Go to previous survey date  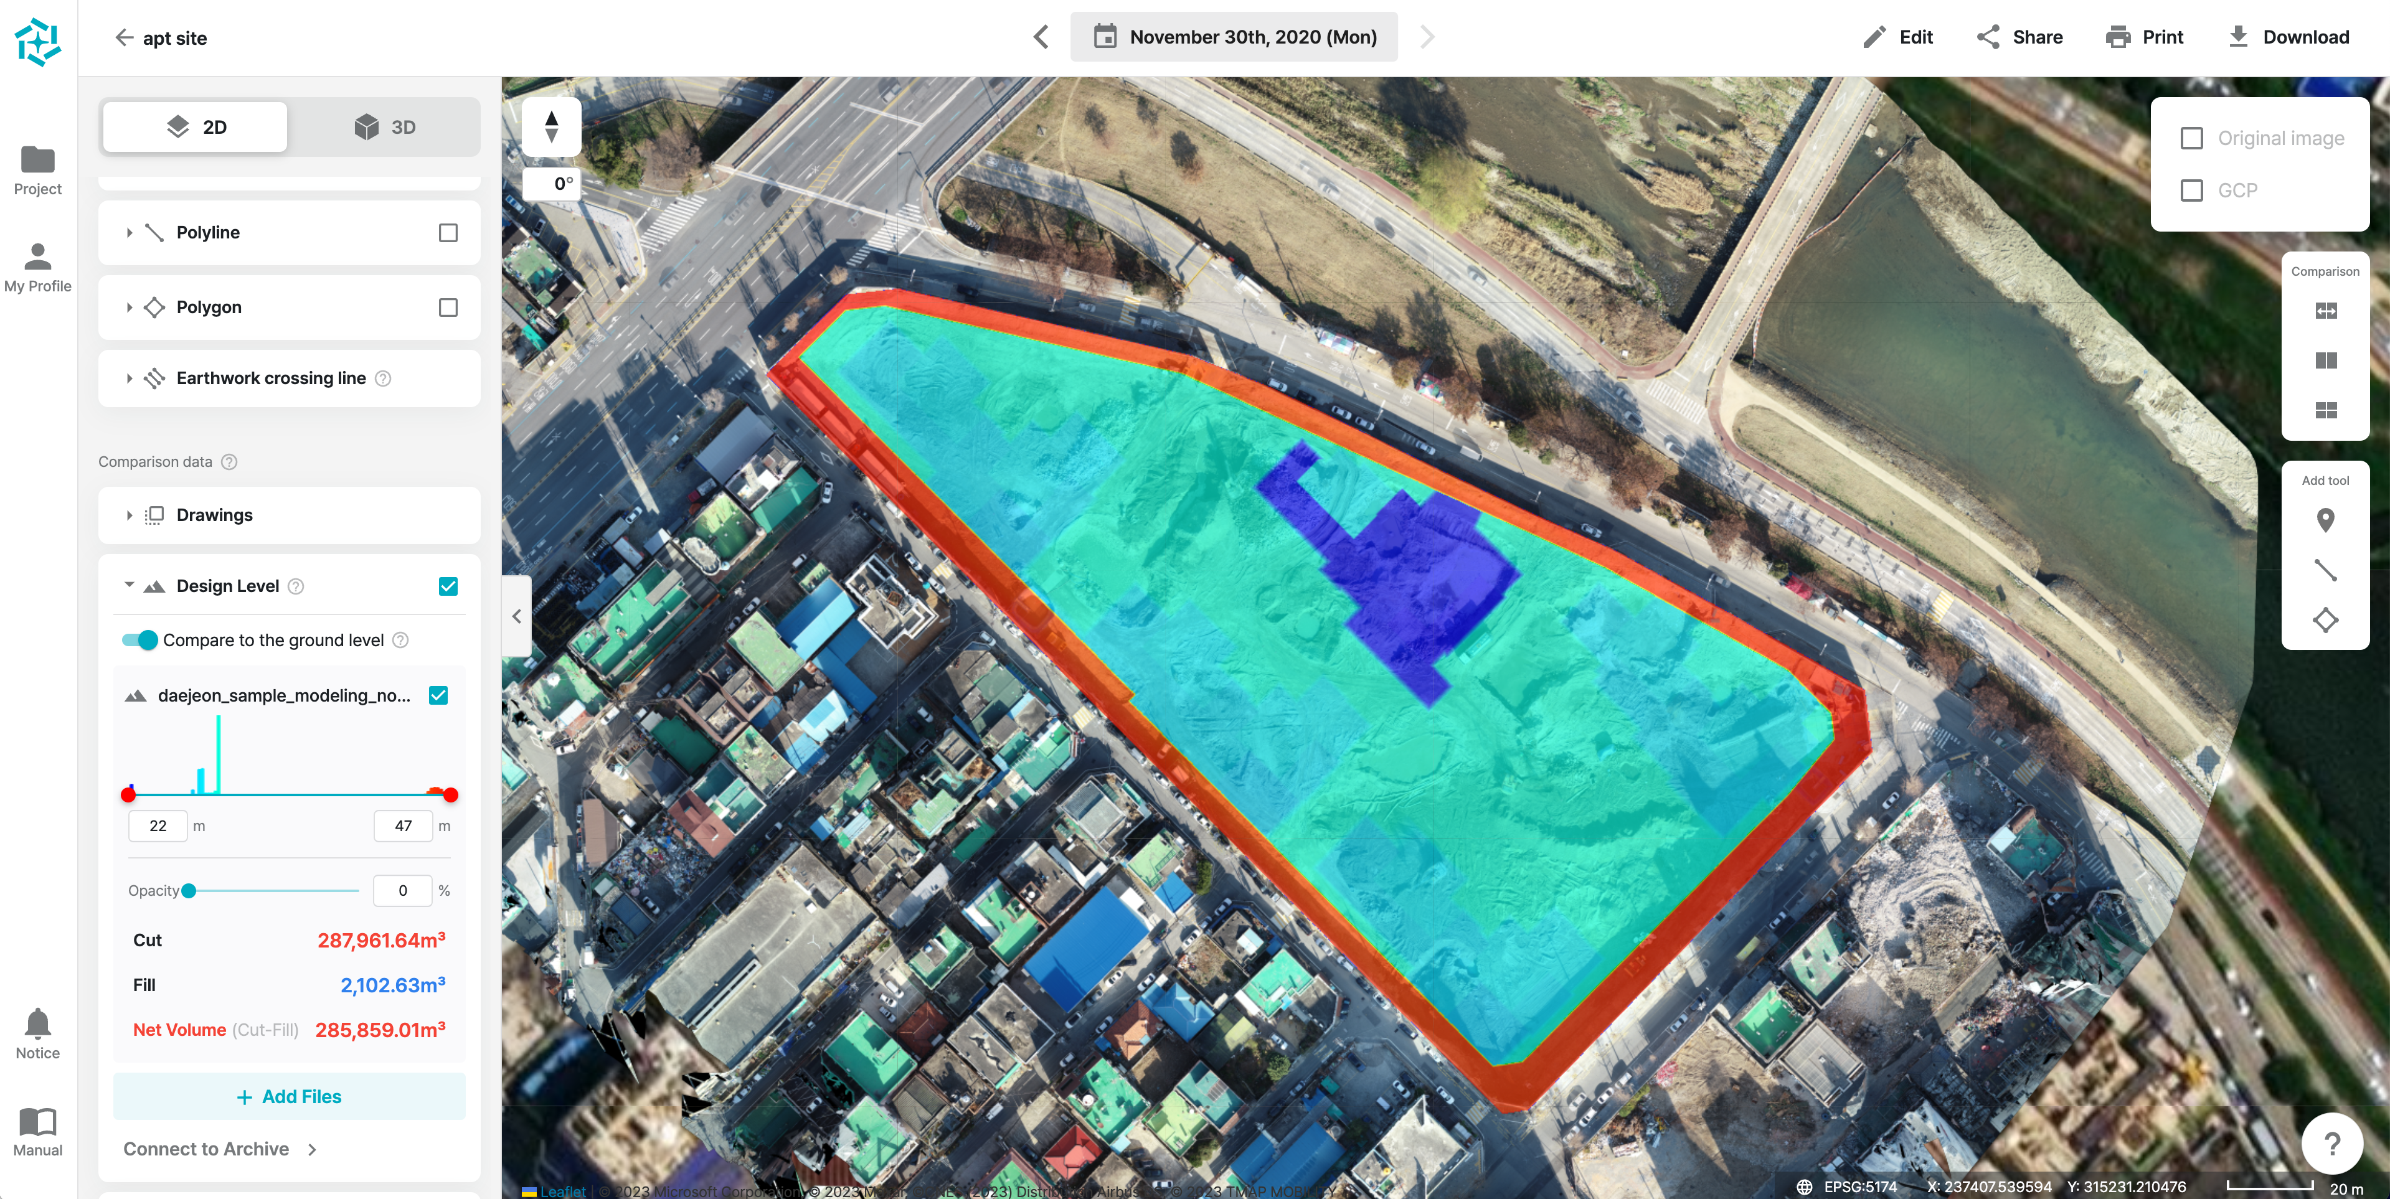tap(1041, 37)
